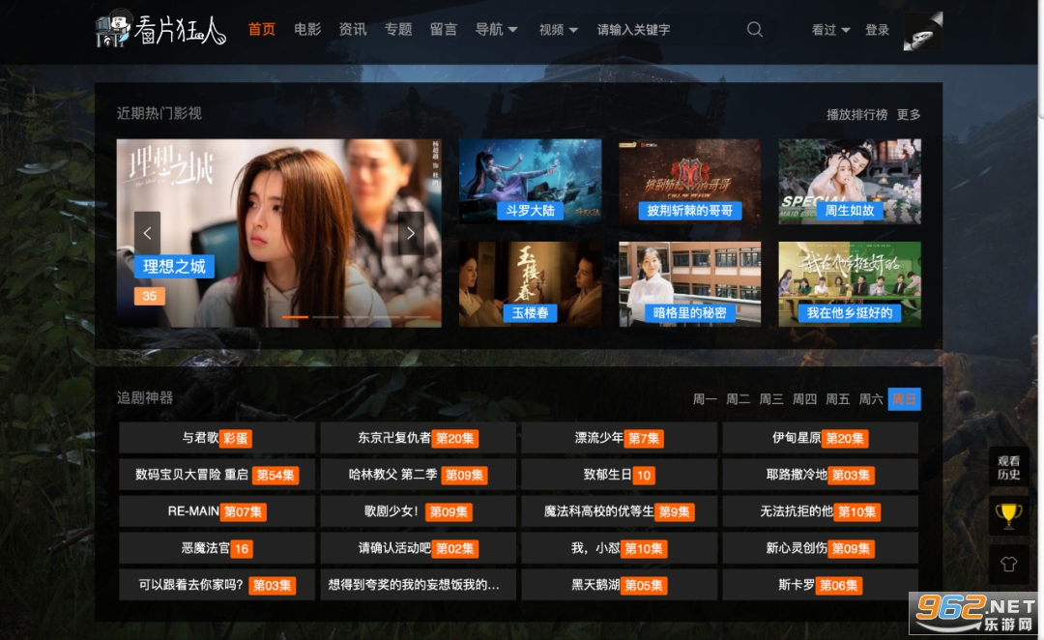The width and height of the screenshot is (1044, 640).
Task: Click the shirt theme icon in the sidebar
Action: (1008, 564)
